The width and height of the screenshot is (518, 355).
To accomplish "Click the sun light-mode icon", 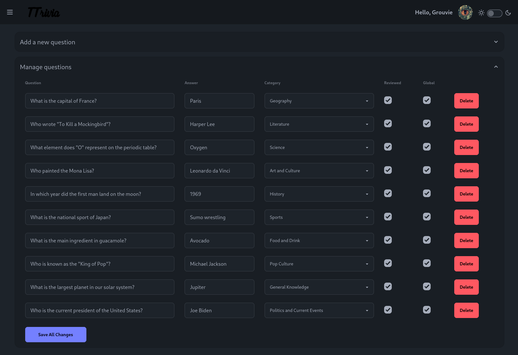I will [x=481, y=13].
